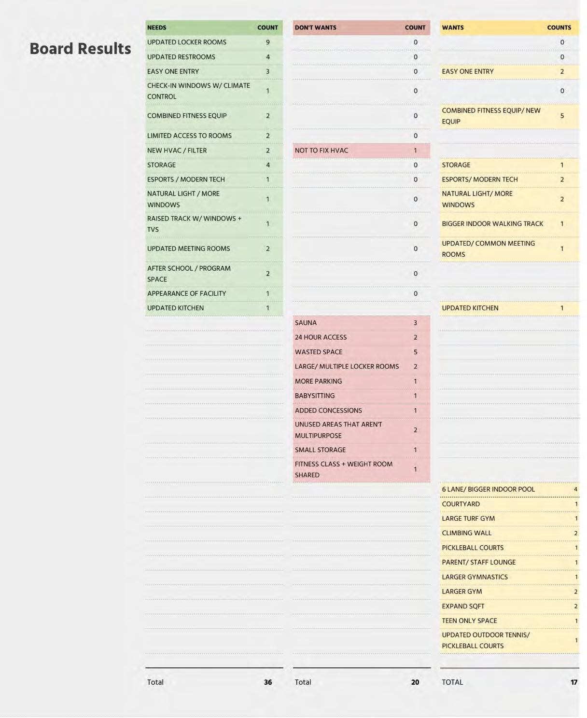
Task: Select the WANTS column header
Action: click(452, 28)
